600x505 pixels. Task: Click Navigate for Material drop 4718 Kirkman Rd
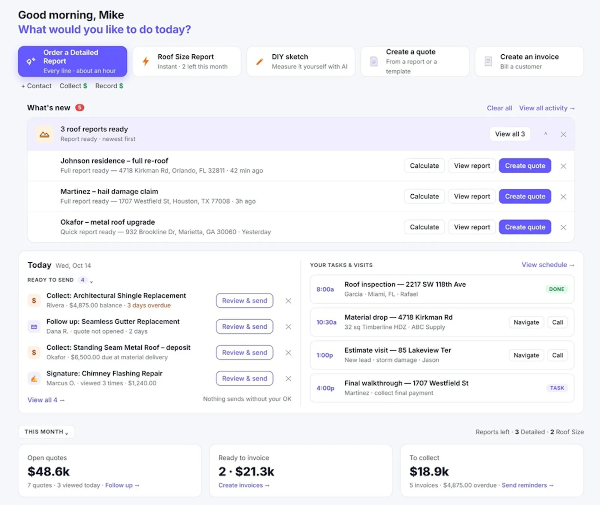click(x=526, y=322)
